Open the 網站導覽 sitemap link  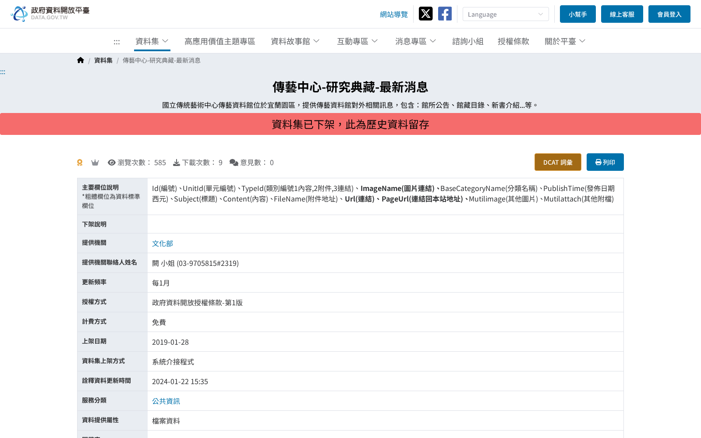pos(394,14)
